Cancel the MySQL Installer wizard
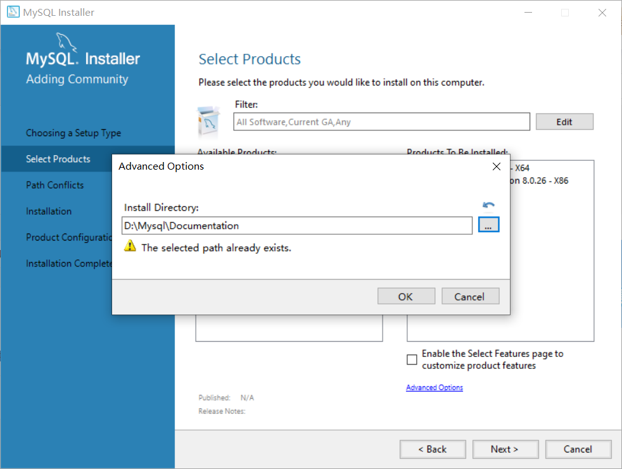This screenshot has width=622, height=469. (x=578, y=449)
